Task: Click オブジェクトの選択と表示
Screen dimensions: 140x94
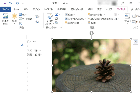Action: [x=100, y=19]
